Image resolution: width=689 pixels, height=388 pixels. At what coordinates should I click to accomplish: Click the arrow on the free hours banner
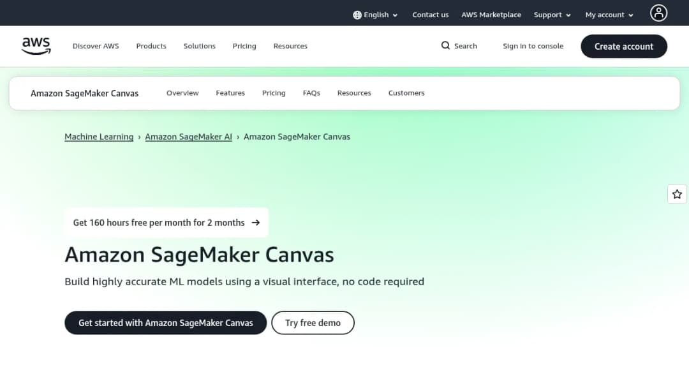[x=255, y=223]
